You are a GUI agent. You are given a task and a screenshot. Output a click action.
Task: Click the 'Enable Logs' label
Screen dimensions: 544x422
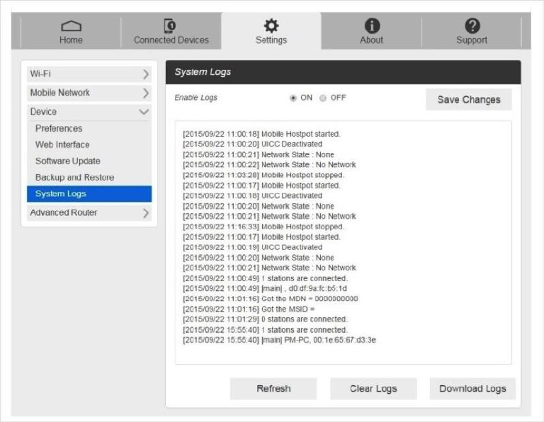point(195,98)
